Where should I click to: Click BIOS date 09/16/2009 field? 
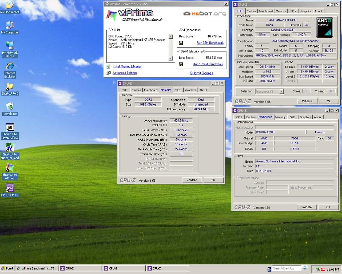(295, 171)
